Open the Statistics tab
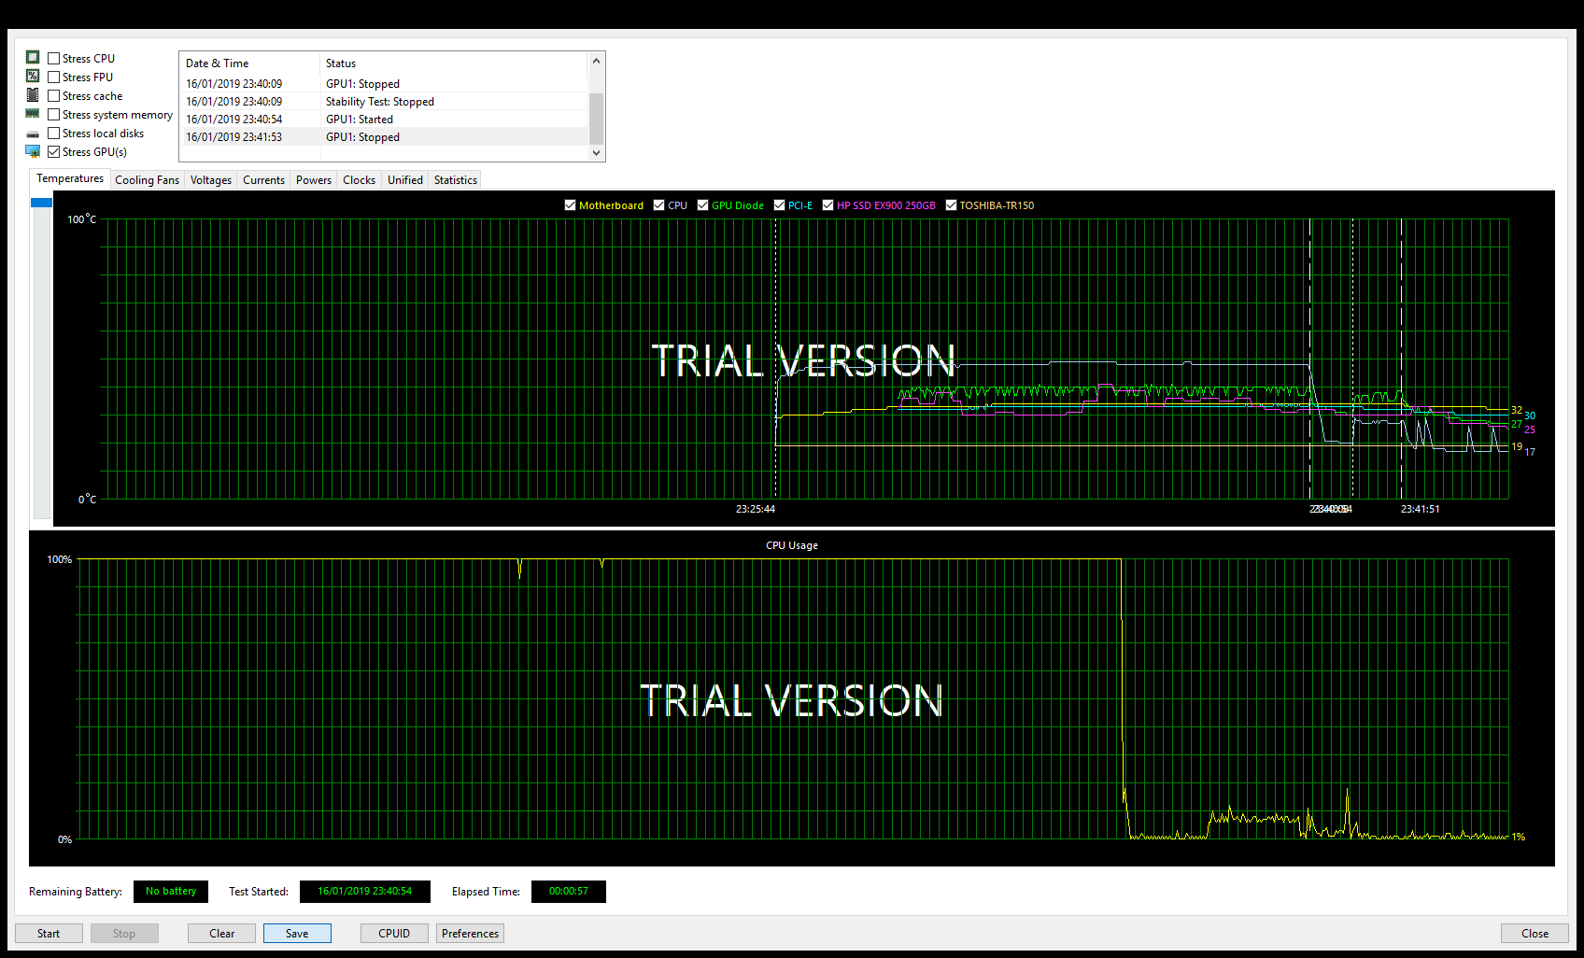The image size is (1584, 958). pyautogui.click(x=456, y=180)
